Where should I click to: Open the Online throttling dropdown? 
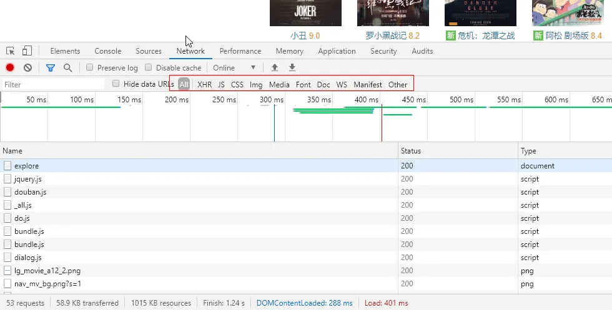pyautogui.click(x=234, y=67)
